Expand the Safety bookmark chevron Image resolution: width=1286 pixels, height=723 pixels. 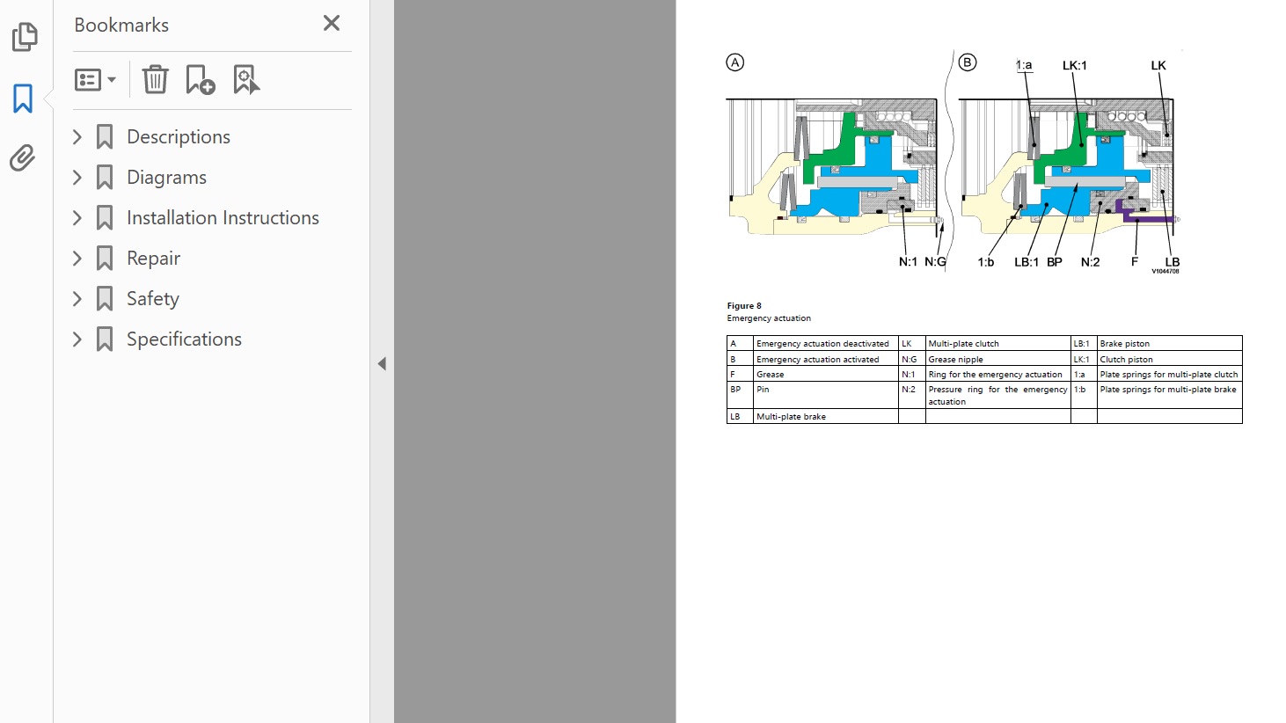(77, 299)
